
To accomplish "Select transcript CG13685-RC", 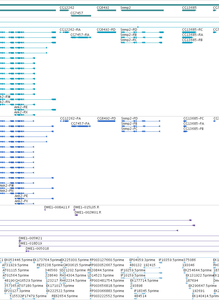I will 192,30.
